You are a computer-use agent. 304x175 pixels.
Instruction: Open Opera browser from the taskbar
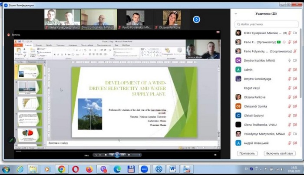76,169
